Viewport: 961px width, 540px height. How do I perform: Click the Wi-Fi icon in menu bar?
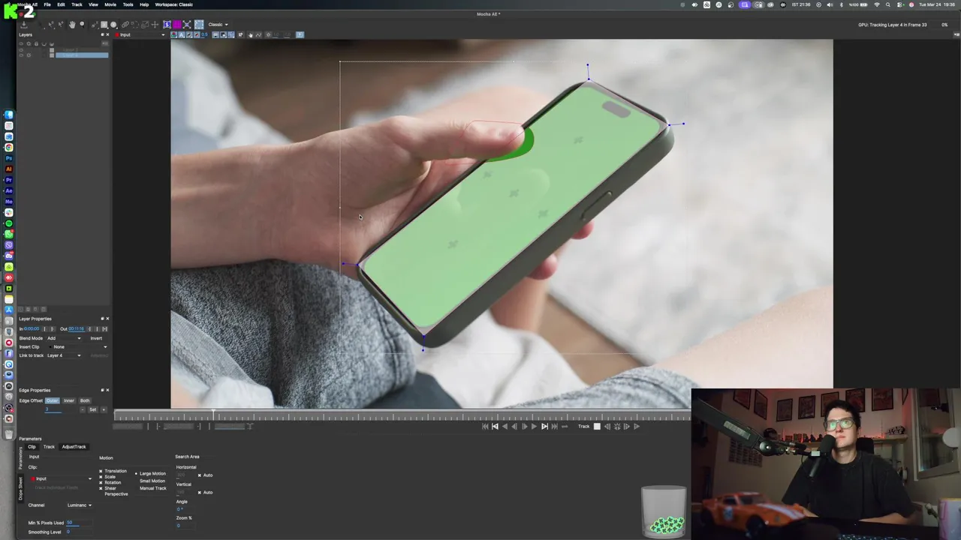point(877,4)
